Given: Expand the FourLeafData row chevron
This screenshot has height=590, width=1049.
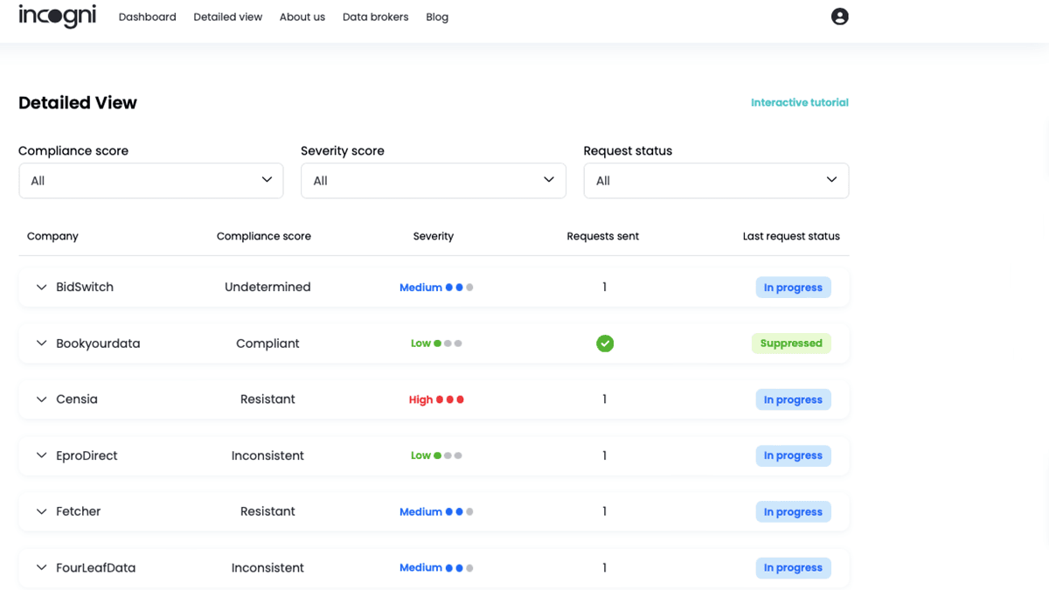Looking at the screenshot, I should point(41,567).
